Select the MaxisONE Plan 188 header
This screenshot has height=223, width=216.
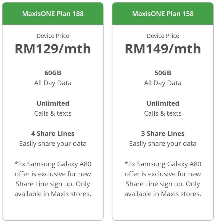[x=53, y=14]
